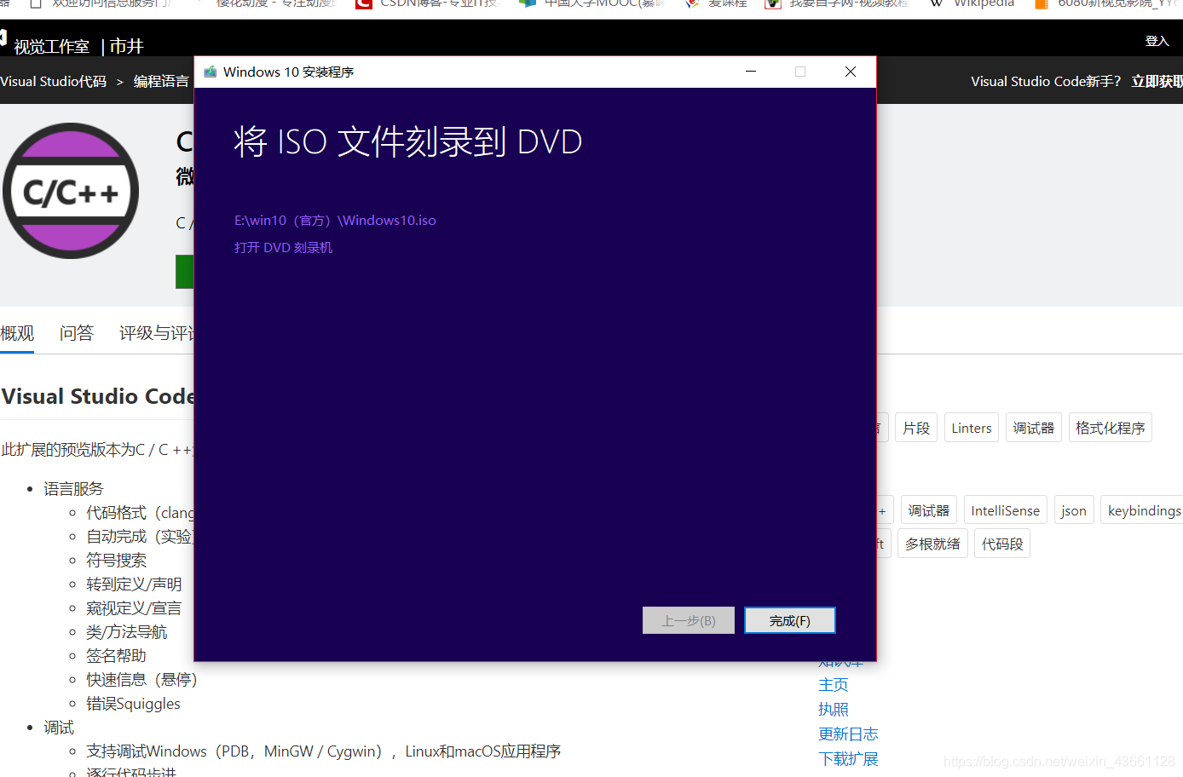The height and width of the screenshot is (777, 1183).
Task: Click the 转到定义/声明 list item
Action: (134, 584)
